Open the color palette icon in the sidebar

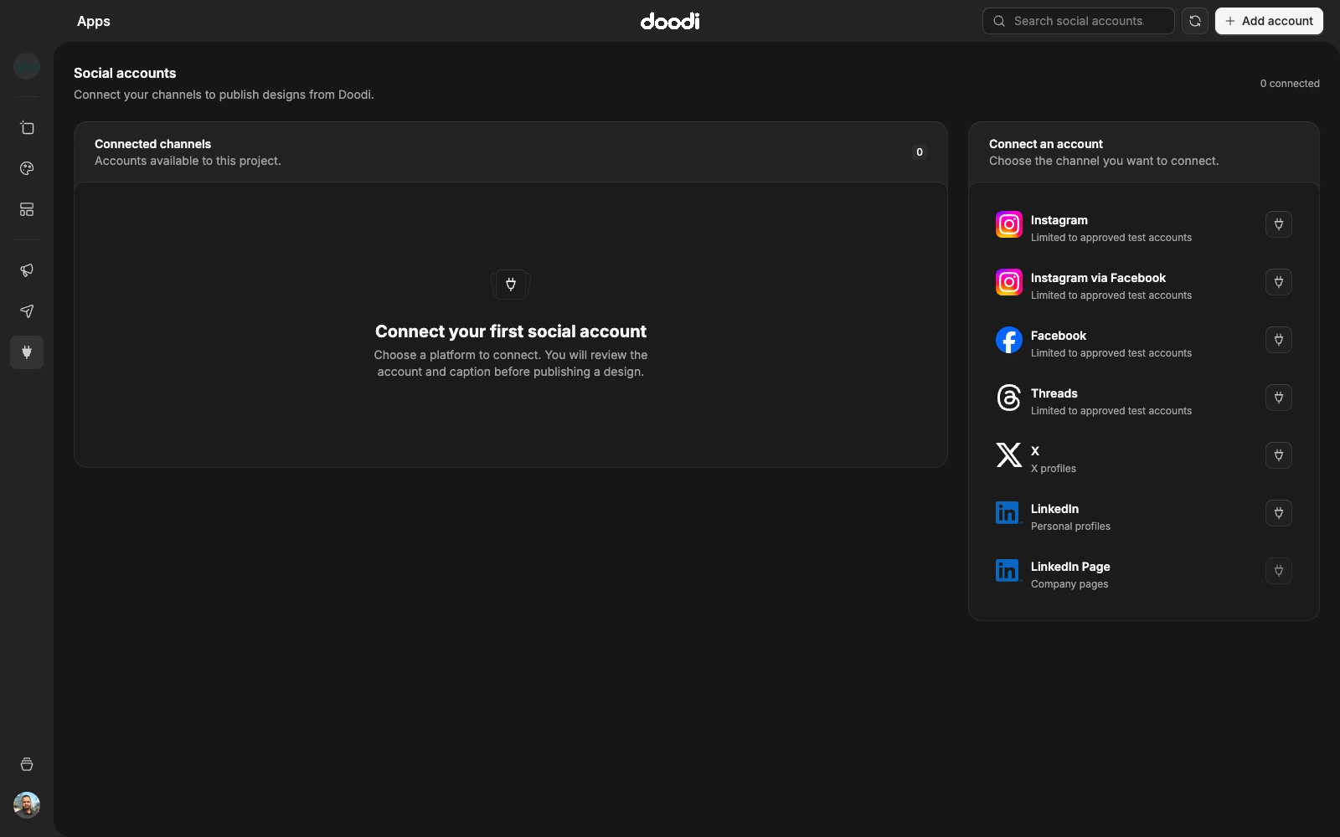[27, 168]
